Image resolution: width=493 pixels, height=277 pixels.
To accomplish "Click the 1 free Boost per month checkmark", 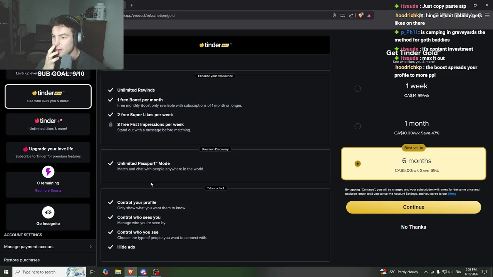I will click(111, 100).
